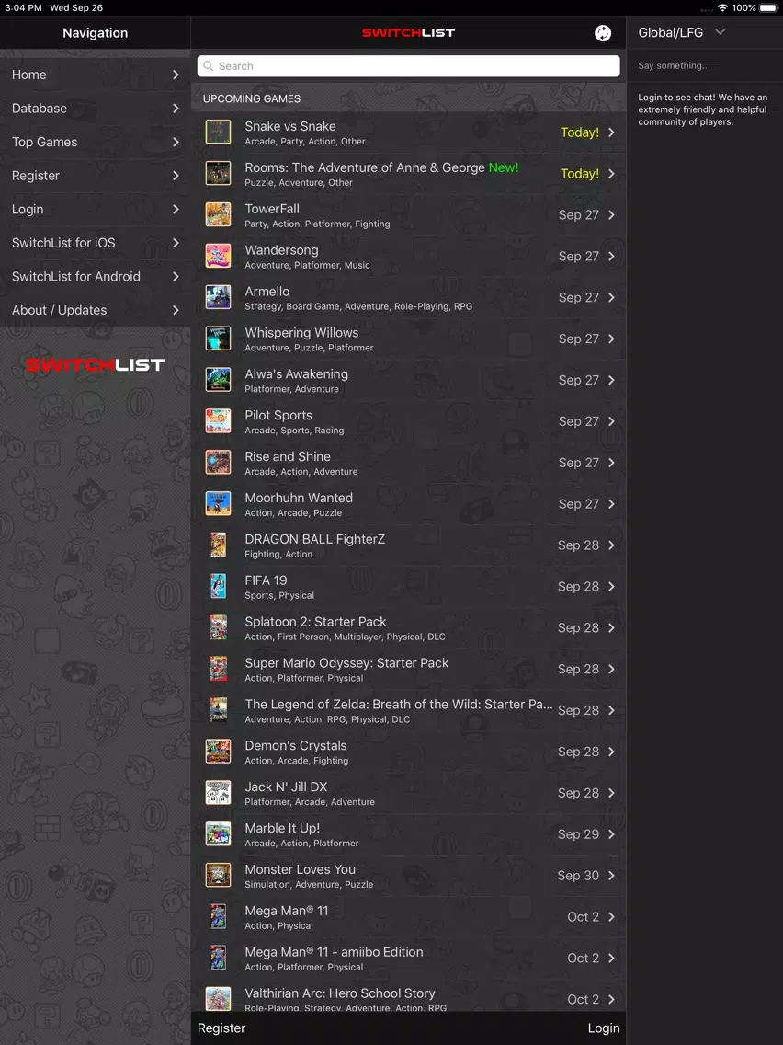783x1045 pixels.
Task: Expand the Marble It Up! entry chevron
Action: click(x=611, y=834)
